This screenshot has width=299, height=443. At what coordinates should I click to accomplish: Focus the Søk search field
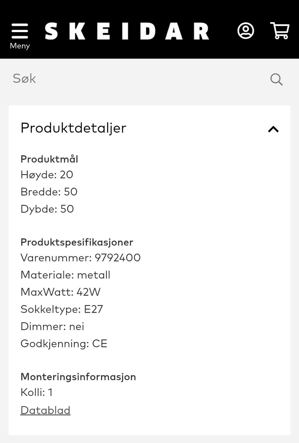click(137, 79)
